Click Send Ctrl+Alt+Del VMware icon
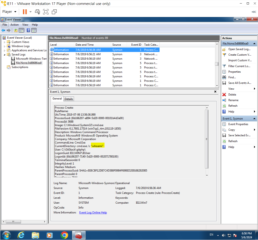258x240 pixels. (37, 12)
